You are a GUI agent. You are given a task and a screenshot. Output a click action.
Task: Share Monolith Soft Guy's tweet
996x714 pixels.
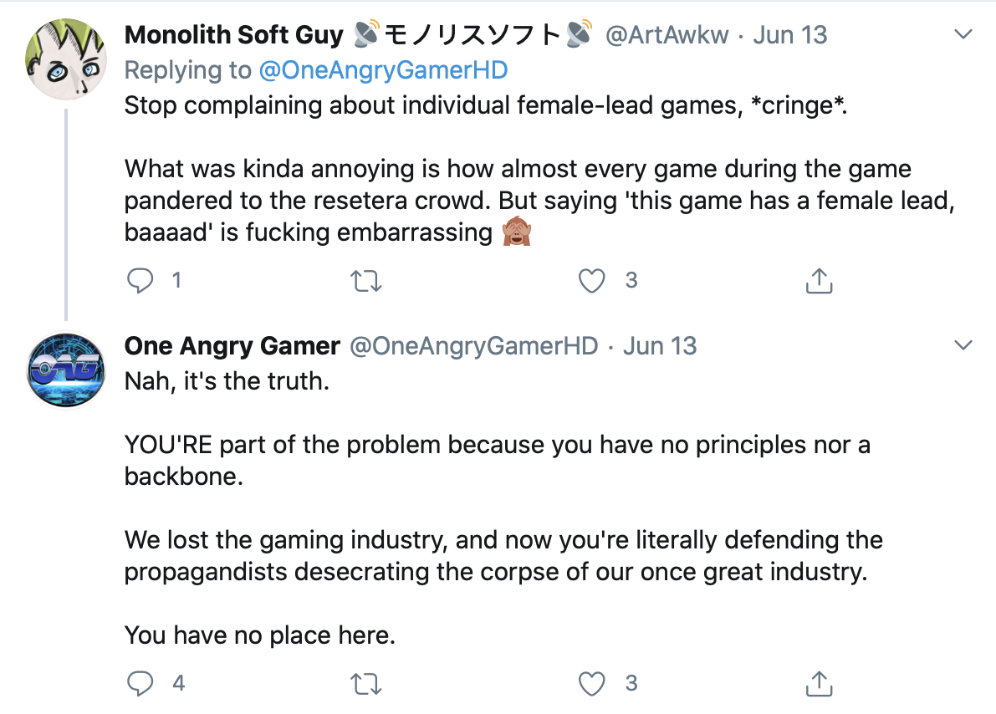click(x=819, y=282)
